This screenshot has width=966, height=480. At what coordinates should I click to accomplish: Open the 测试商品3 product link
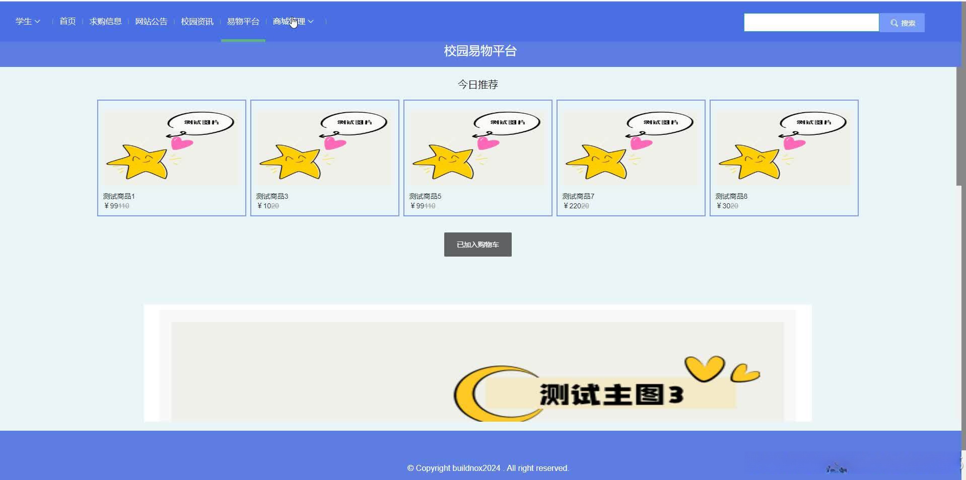click(271, 197)
